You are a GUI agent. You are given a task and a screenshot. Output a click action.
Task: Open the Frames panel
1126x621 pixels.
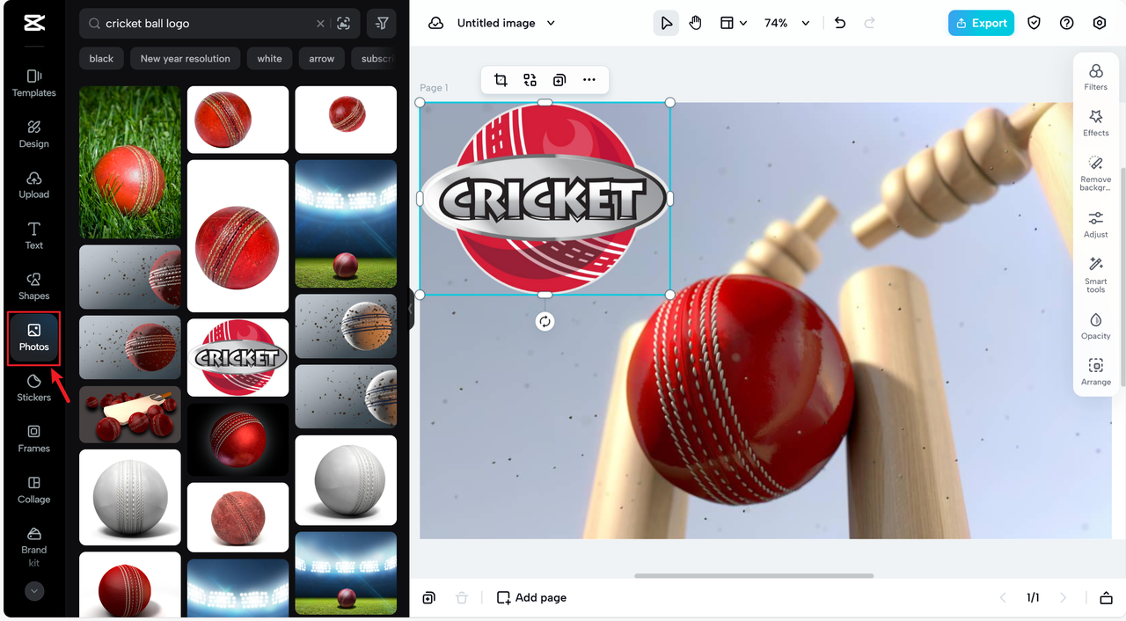click(x=34, y=439)
